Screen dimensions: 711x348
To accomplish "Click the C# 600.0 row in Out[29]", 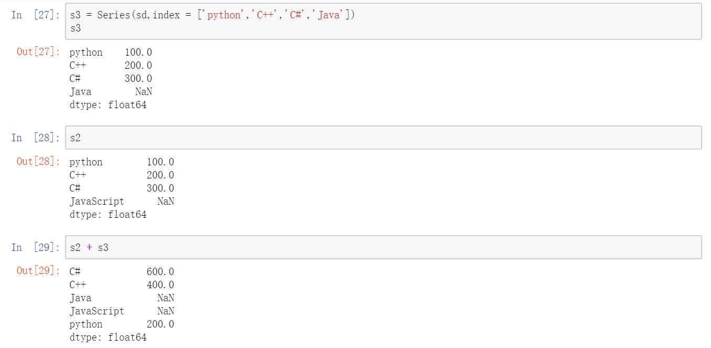I will 121,272.
